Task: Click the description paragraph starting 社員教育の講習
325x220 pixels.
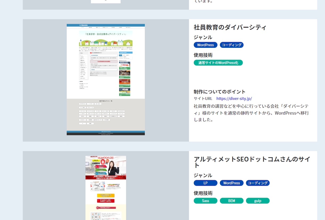Action: pos(251,113)
